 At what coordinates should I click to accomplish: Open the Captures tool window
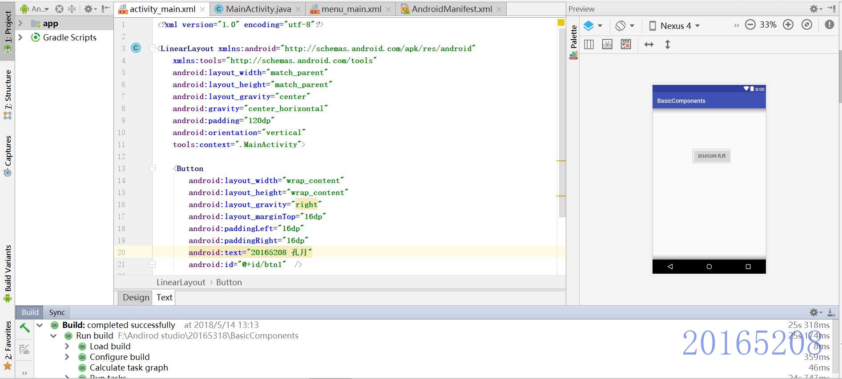[x=8, y=156]
